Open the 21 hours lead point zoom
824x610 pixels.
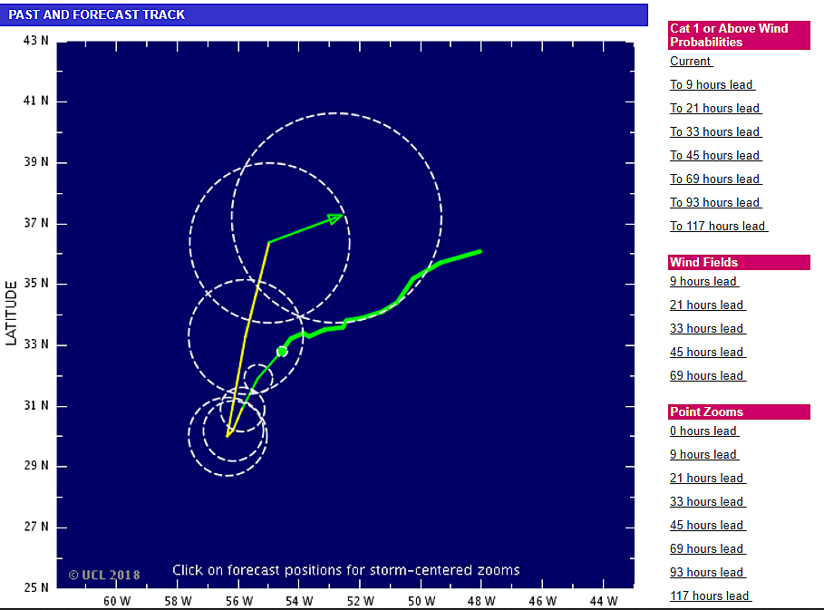point(707,479)
